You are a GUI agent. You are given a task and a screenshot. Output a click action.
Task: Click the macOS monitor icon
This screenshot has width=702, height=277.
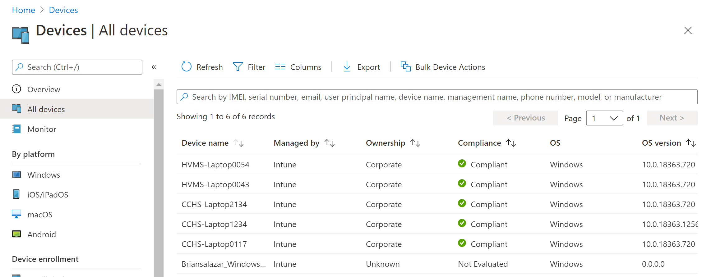pyautogui.click(x=16, y=214)
